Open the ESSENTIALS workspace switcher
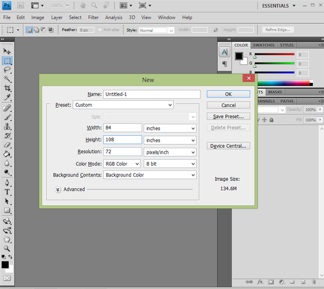Viewport: 324px width, 289px height. pos(279,6)
